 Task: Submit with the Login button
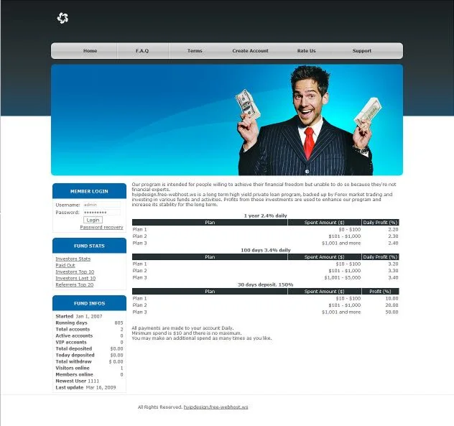click(x=93, y=220)
